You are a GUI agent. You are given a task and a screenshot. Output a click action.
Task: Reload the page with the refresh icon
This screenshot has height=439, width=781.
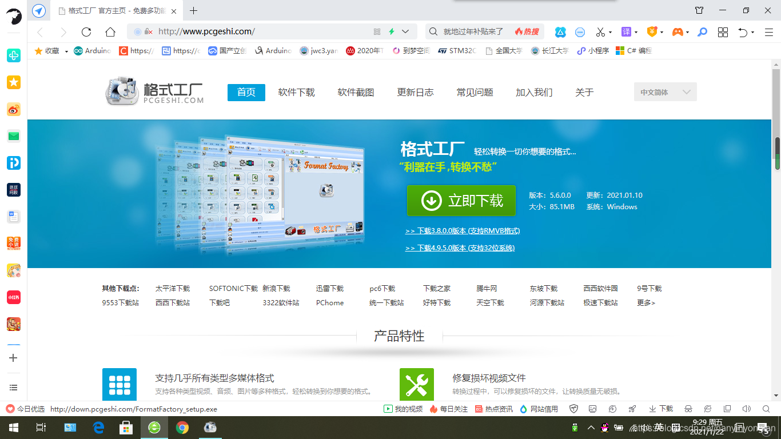[x=86, y=32]
